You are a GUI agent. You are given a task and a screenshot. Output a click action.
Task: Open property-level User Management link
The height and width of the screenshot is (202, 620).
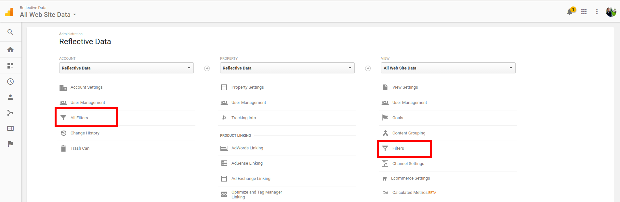[249, 103]
